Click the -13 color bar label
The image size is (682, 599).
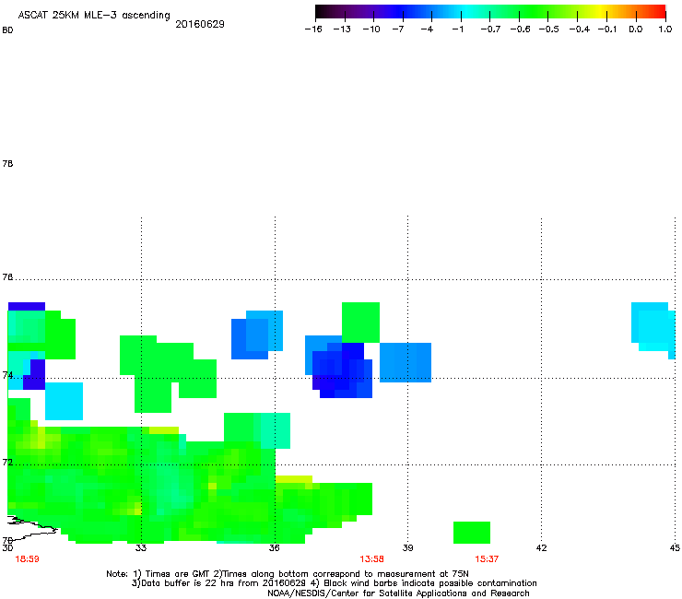click(x=342, y=29)
